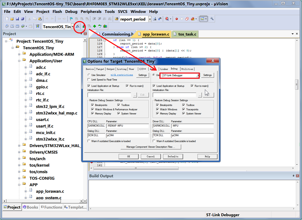Image resolution: width=302 pixels, height=220 pixels.
Task: Click the Defaults button
Action: point(173,157)
